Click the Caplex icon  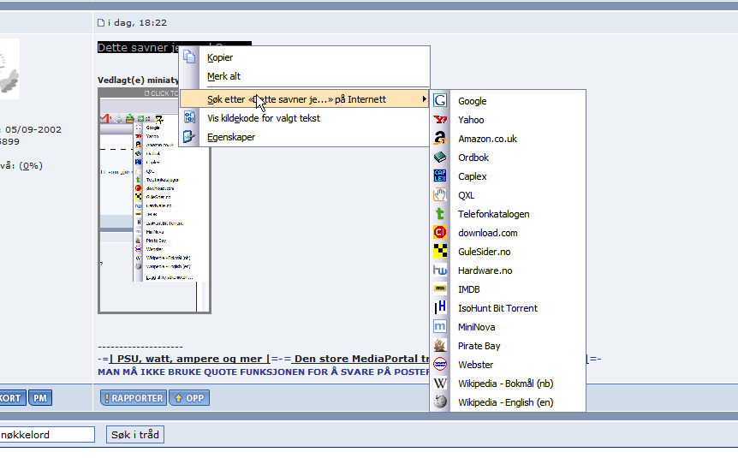440,176
